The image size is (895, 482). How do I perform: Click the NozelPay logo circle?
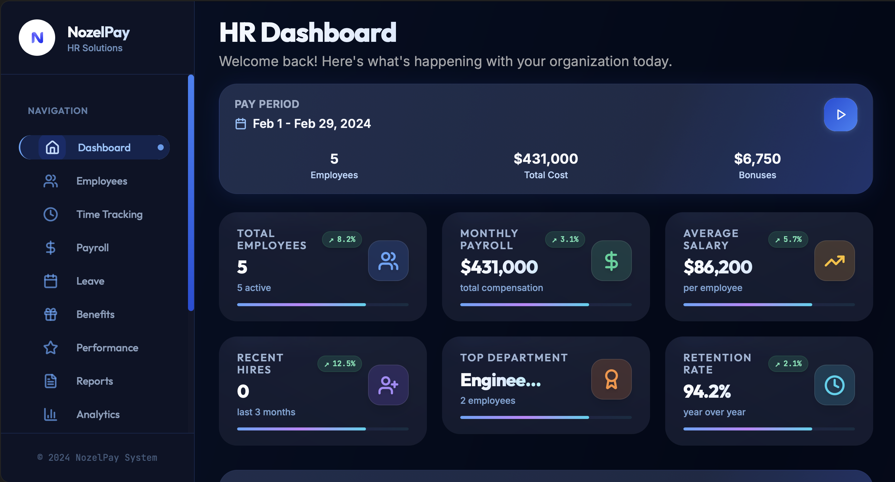pos(37,38)
